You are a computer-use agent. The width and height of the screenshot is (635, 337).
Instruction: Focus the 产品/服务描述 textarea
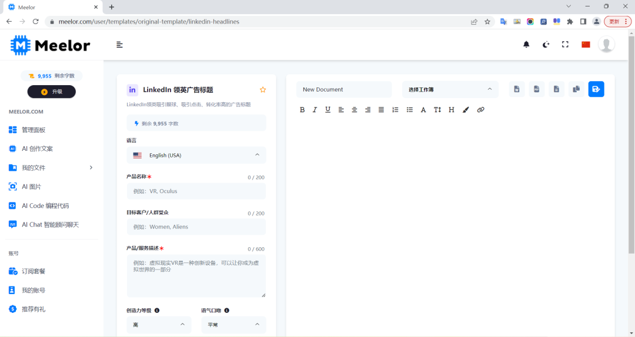[196, 276]
